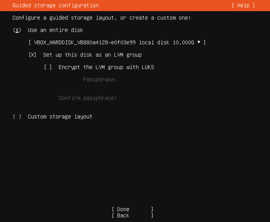The height and width of the screenshot is (222, 270).
Task: Click the "Use an entire disk" label text
Action: pyautogui.click(x=55, y=30)
